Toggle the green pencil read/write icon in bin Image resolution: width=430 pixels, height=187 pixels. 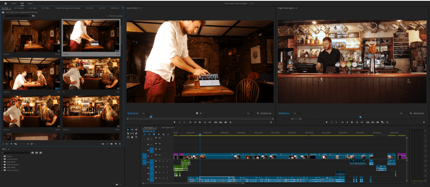3,144
